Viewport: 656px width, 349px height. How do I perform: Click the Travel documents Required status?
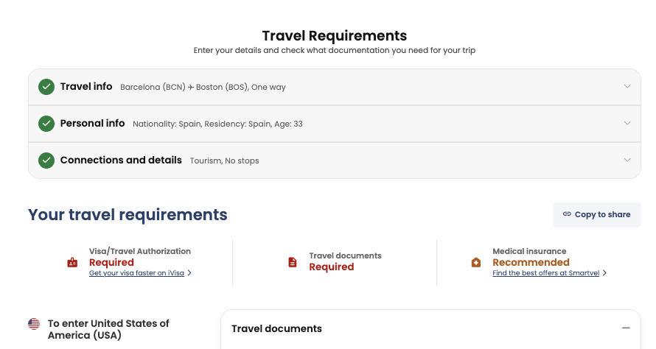(x=332, y=267)
